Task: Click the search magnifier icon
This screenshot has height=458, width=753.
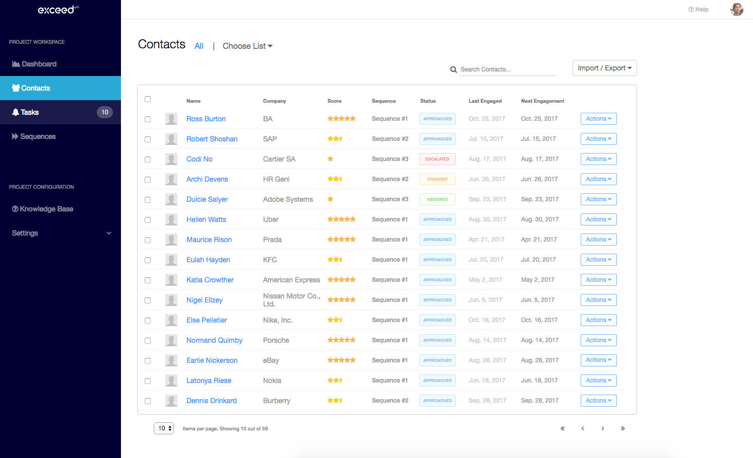Action: tap(453, 69)
